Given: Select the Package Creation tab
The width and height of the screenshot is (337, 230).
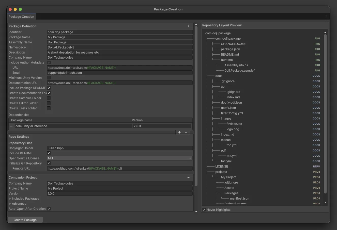Looking at the screenshot, I should coord(21,17).
